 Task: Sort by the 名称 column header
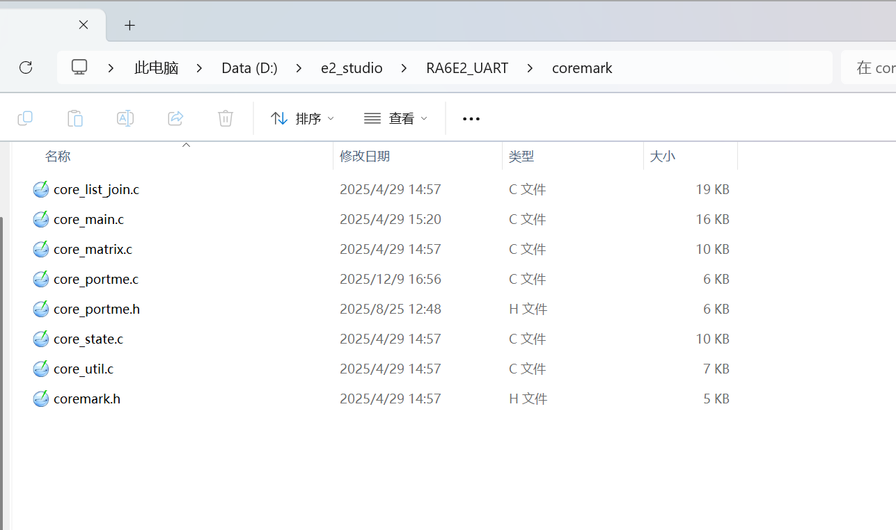click(x=58, y=156)
